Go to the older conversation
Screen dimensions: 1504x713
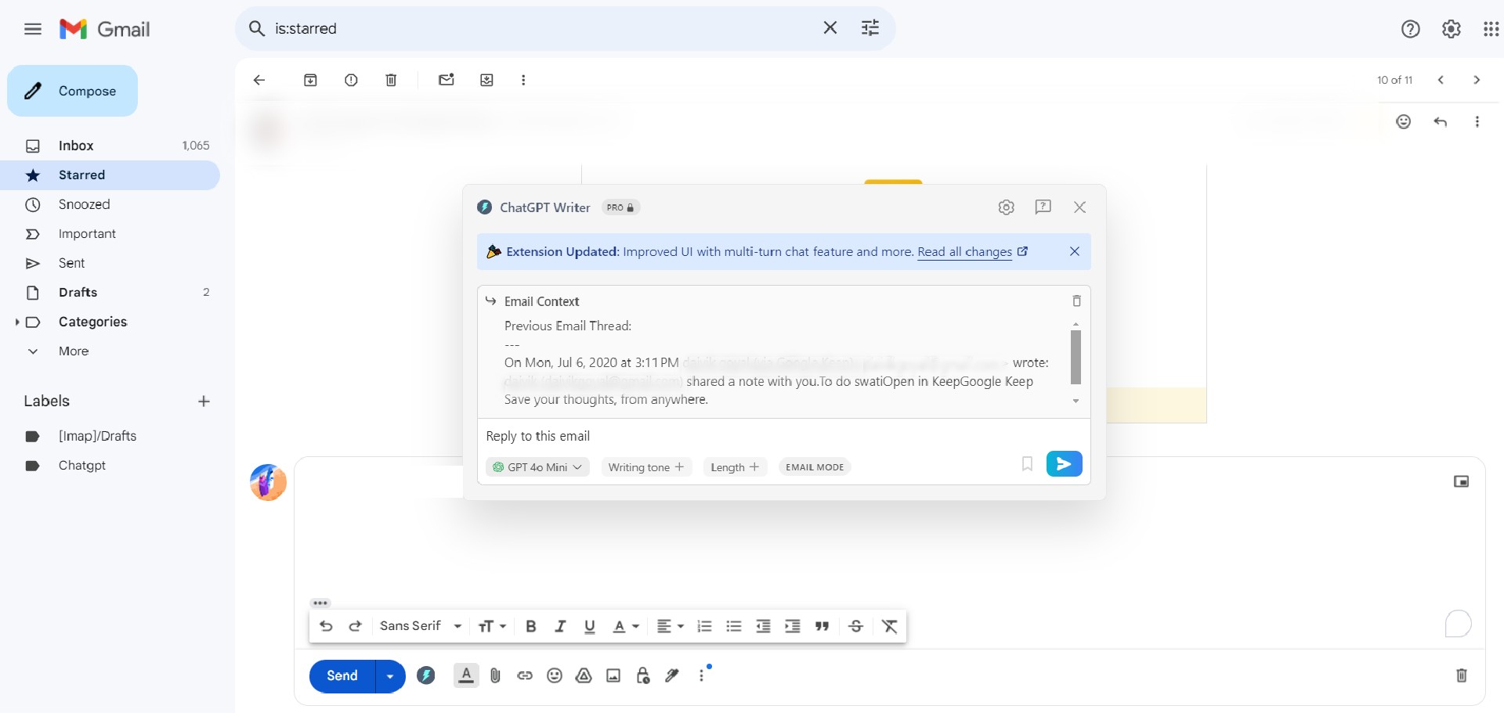[1477, 80]
